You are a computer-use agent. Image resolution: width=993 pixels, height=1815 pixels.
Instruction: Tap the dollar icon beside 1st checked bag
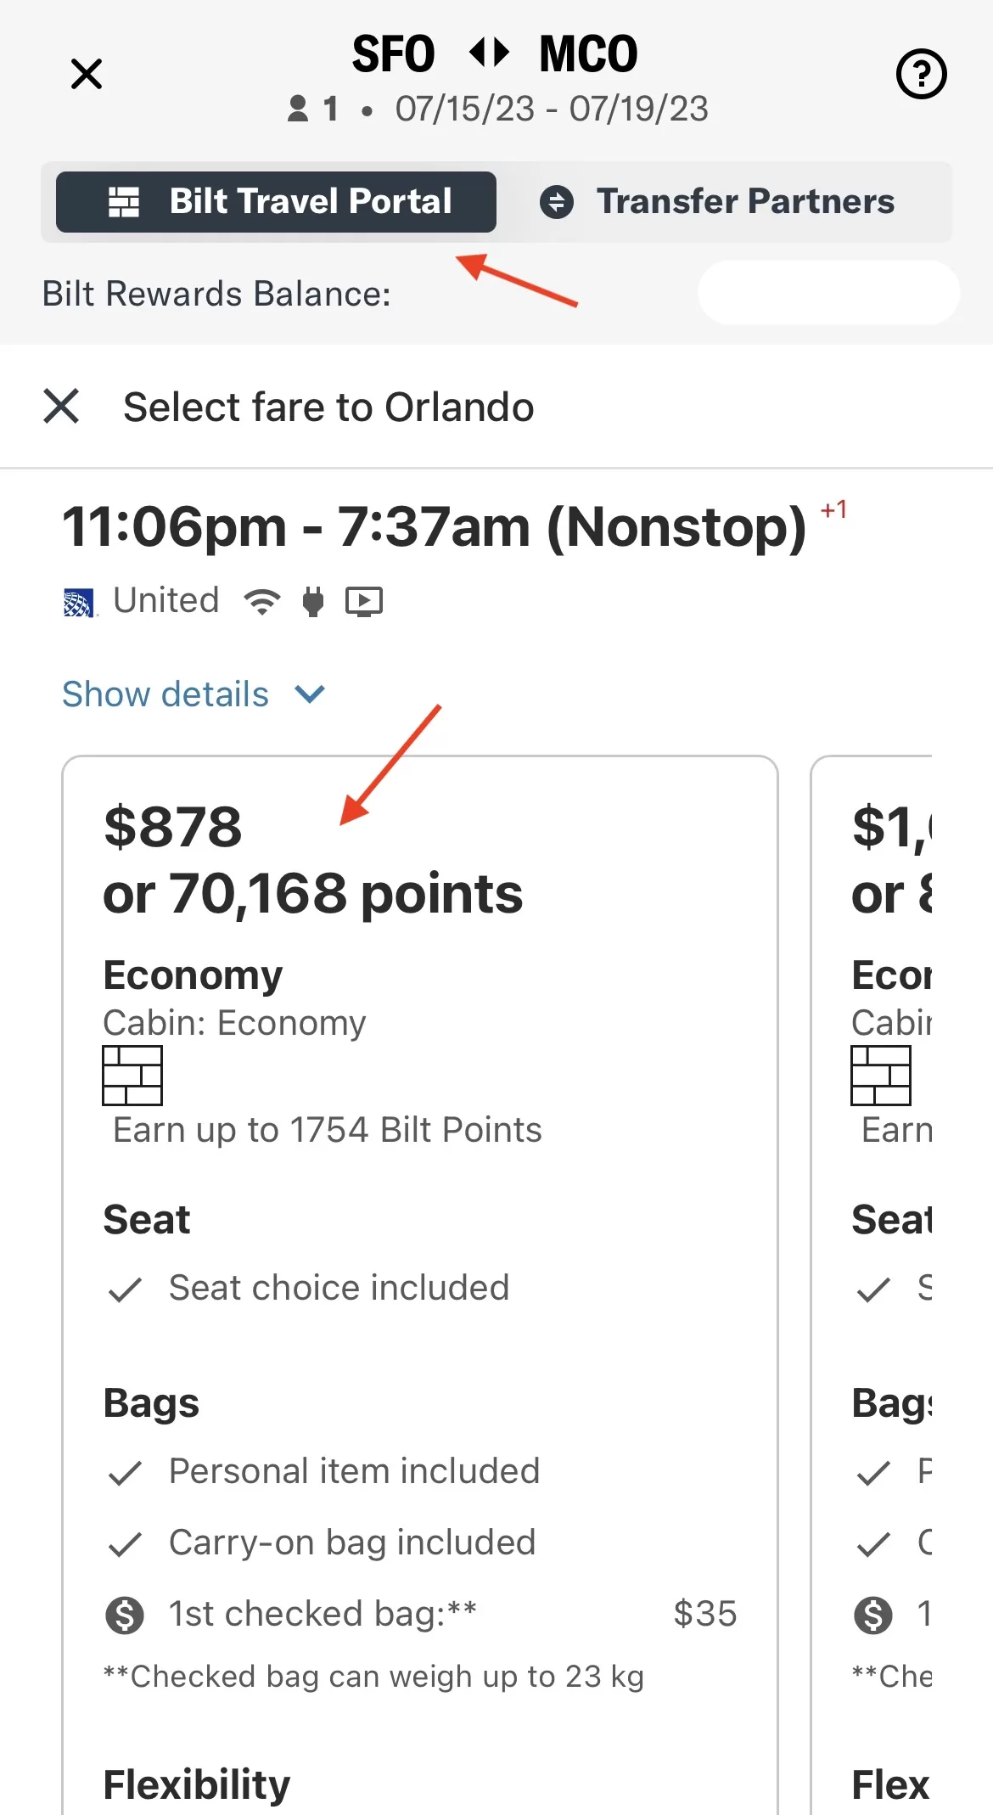[125, 1615]
